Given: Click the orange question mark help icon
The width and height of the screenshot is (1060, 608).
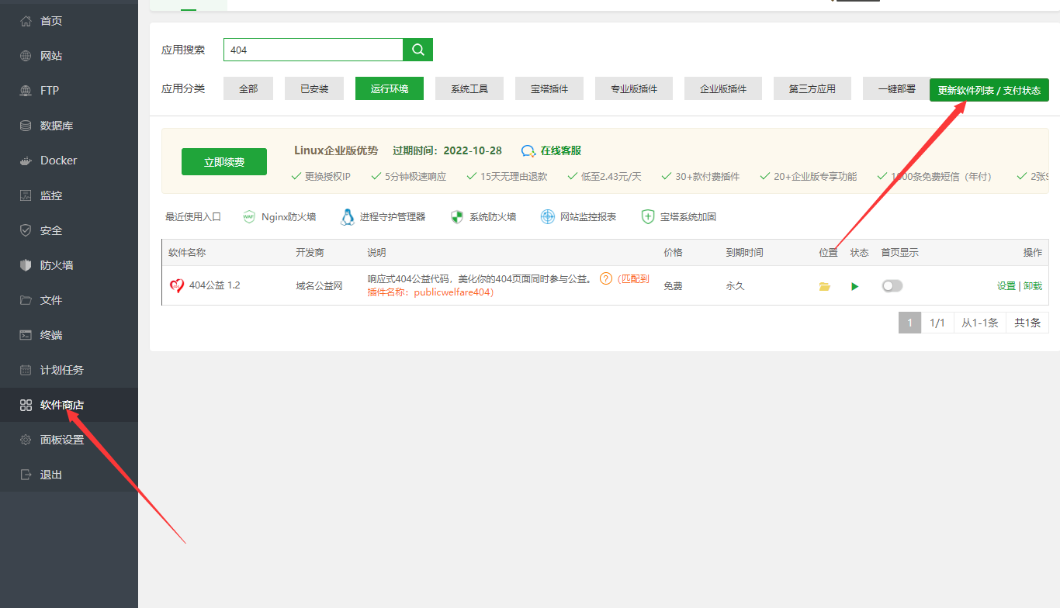Looking at the screenshot, I should pos(606,278).
